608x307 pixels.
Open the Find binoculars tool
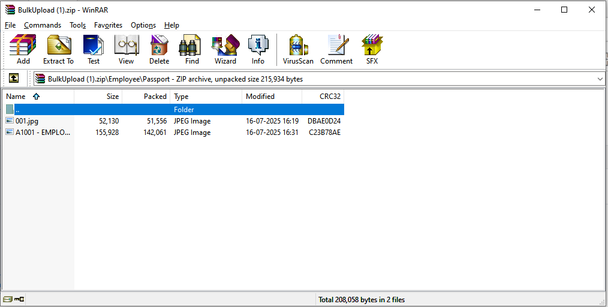coord(192,50)
